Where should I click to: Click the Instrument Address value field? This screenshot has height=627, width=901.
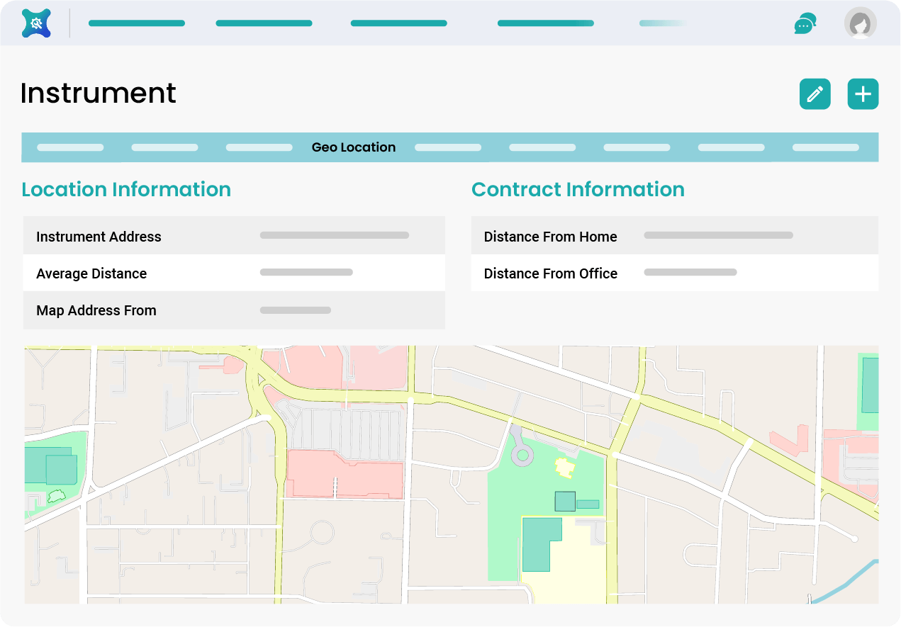[x=334, y=235]
